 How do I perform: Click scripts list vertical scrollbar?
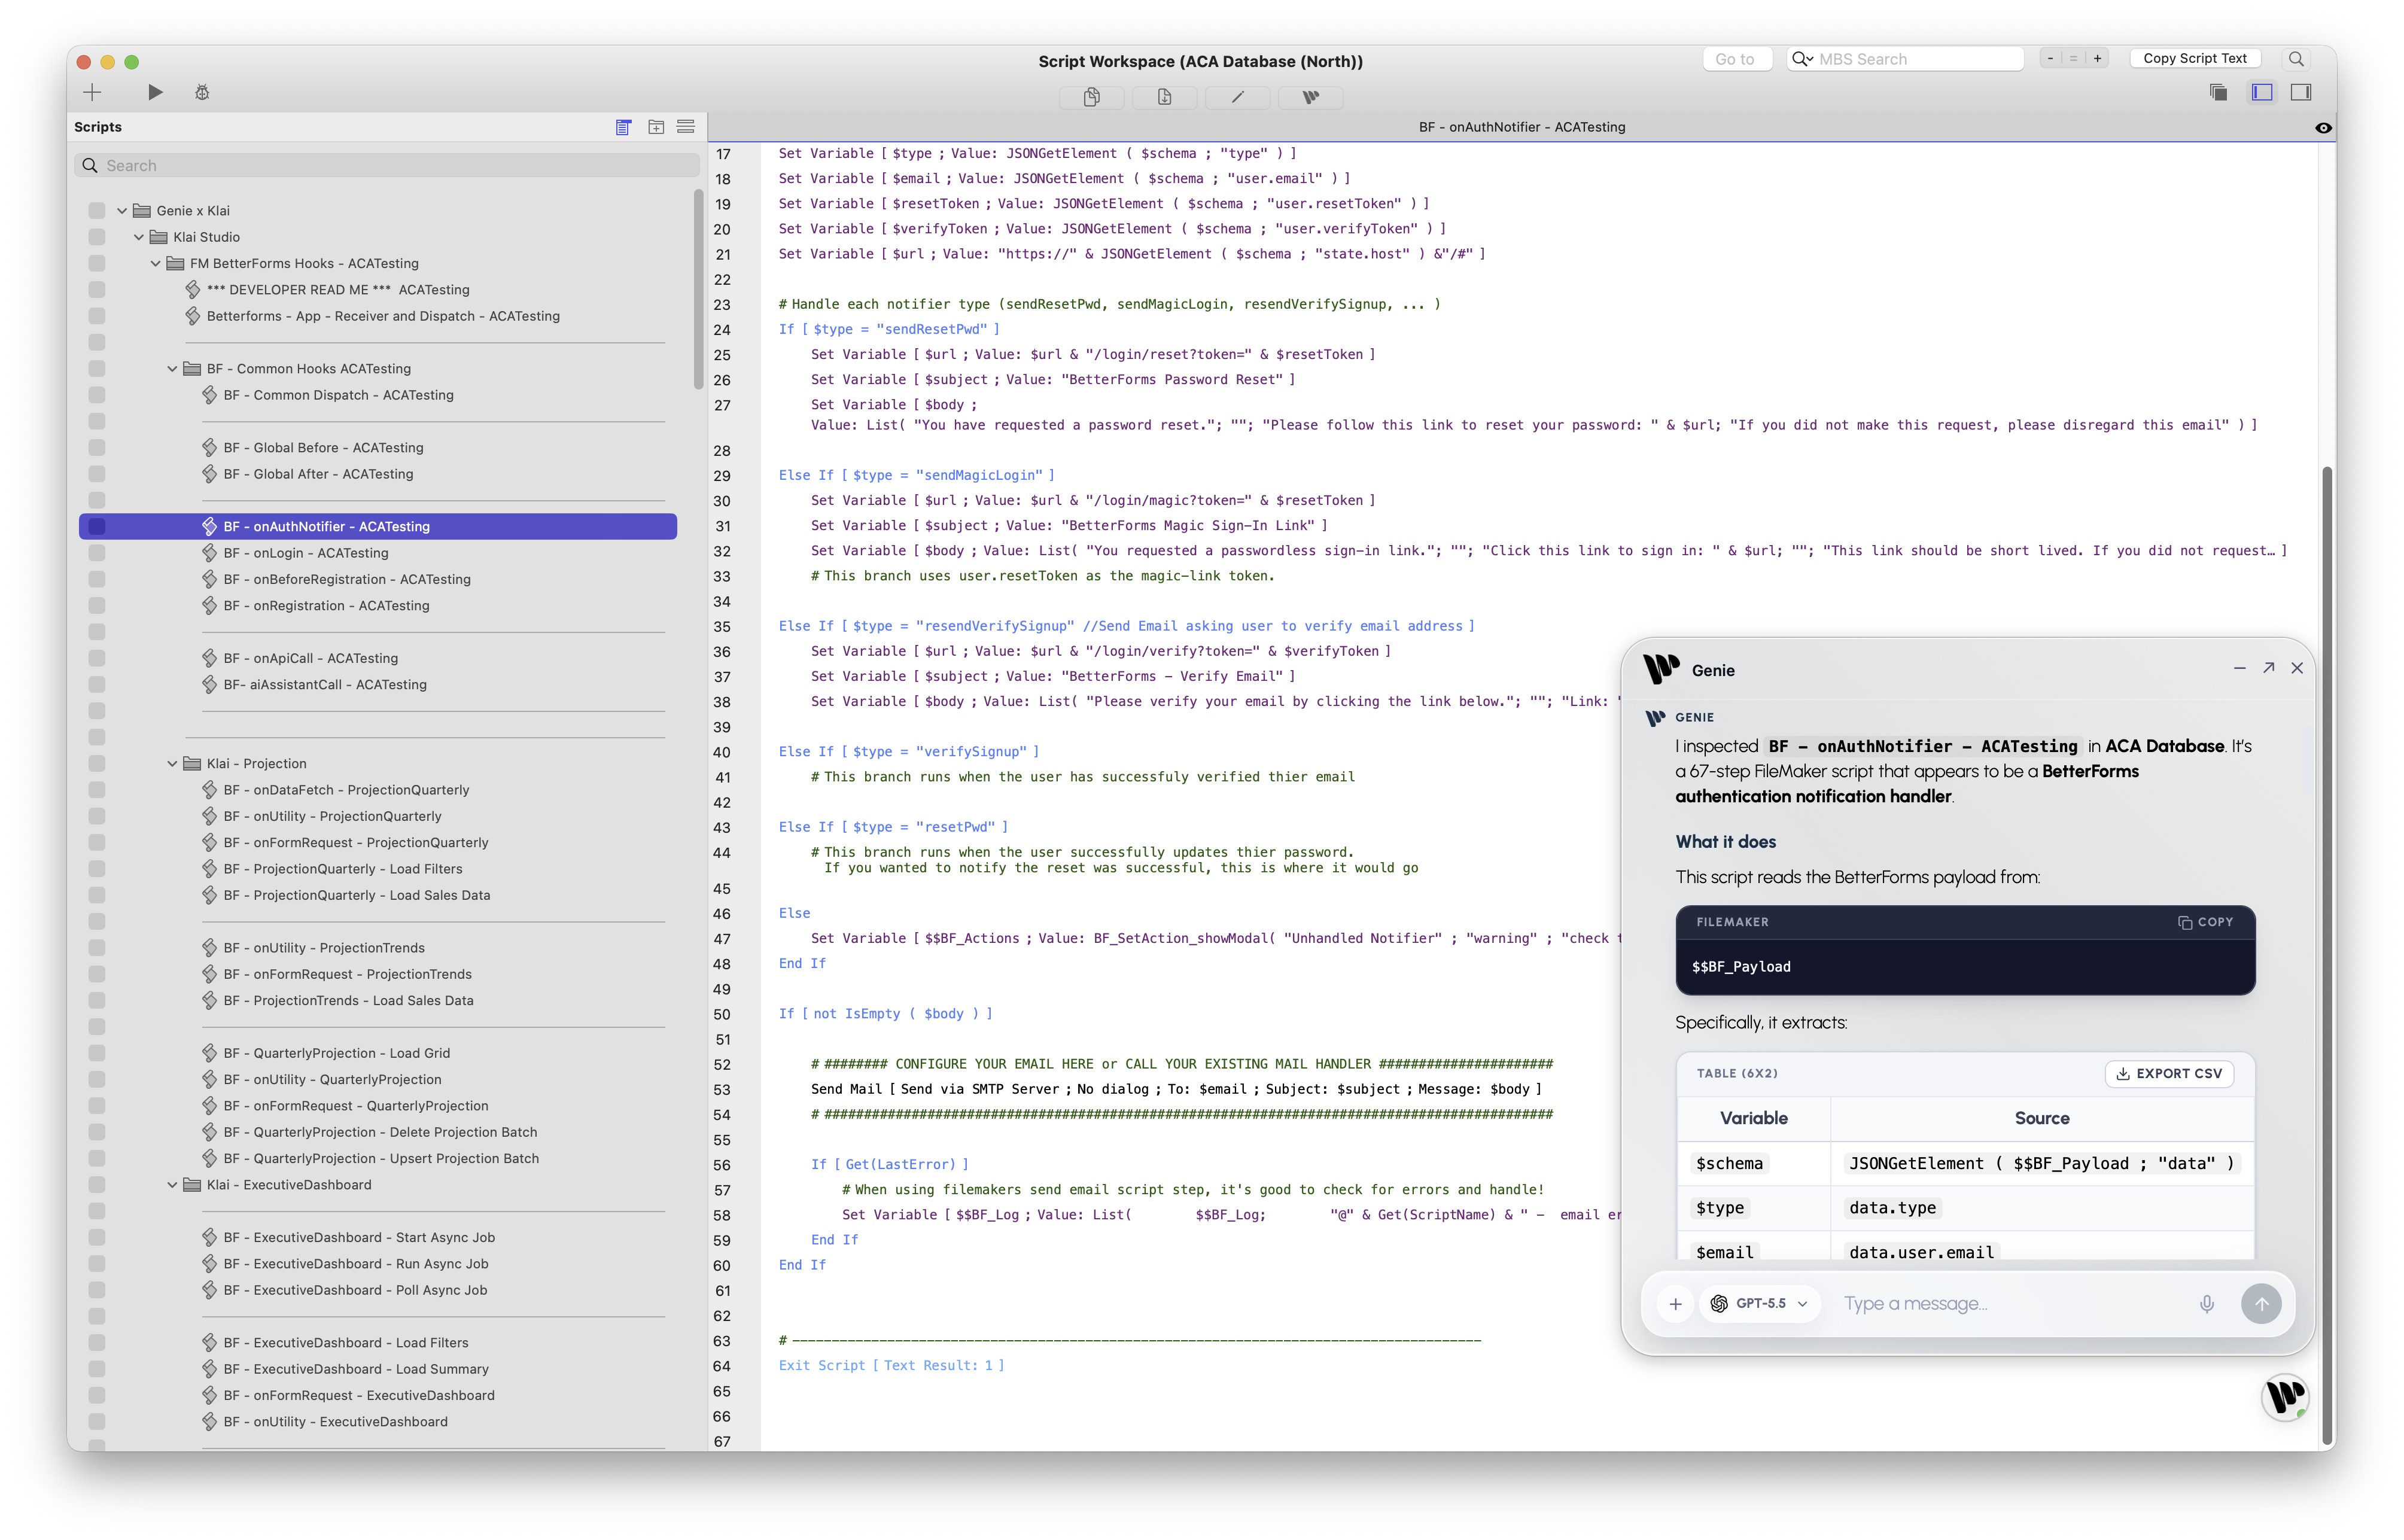[699, 290]
